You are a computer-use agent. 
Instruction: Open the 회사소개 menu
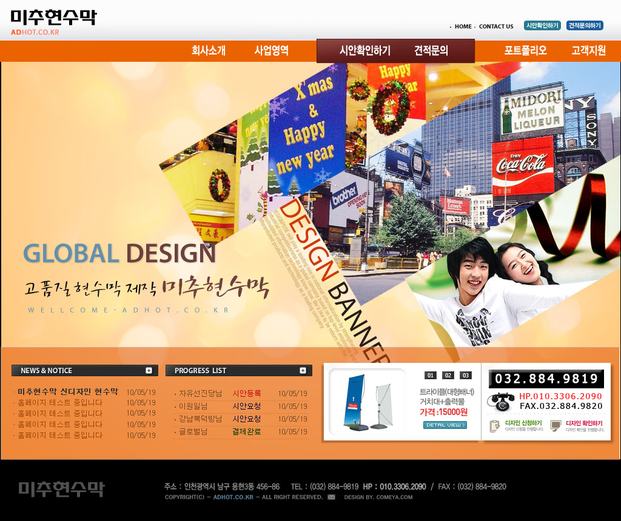[x=209, y=51]
